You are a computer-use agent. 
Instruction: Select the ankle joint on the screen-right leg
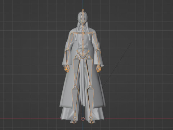91,117
